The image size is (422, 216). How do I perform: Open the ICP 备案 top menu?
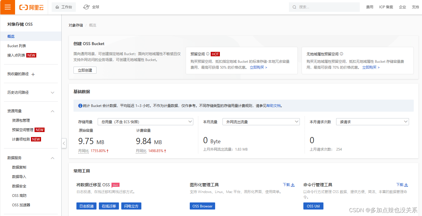tap(386, 7)
